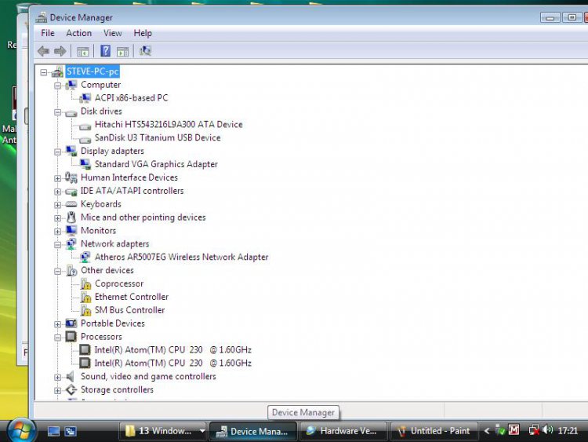Collapse the Other devices category
Image resolution: width=588 pixels, height=442 pixels.
click(57, 271)
